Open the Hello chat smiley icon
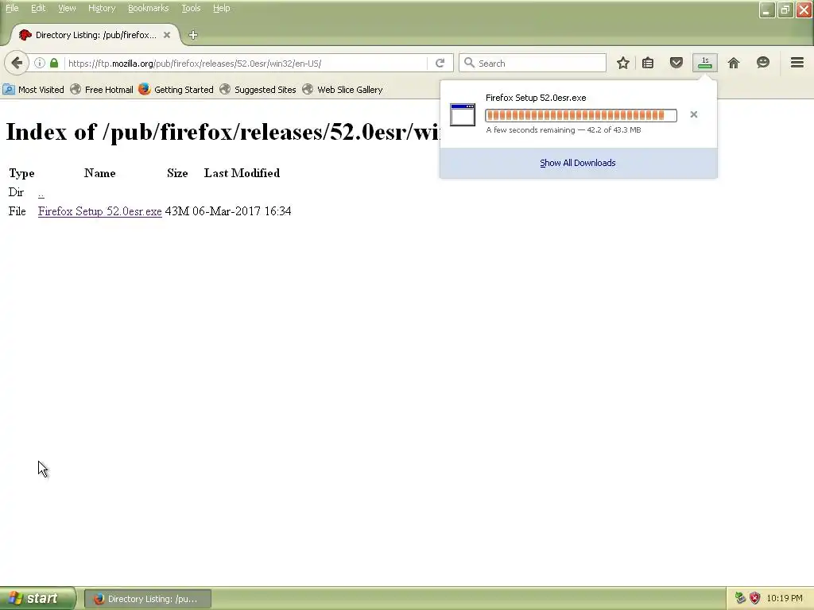This screenshot has width=814, height=610. (x=762, y=63)
